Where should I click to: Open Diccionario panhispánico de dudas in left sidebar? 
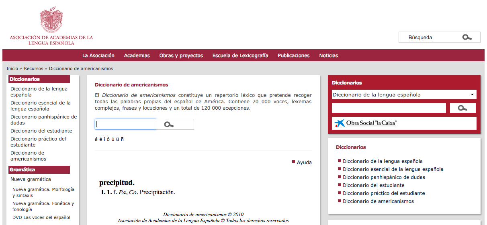pyautogui.click(x=43, y=120)
